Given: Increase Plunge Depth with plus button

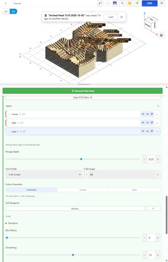Looking at the screenshot, I should 158,159.
